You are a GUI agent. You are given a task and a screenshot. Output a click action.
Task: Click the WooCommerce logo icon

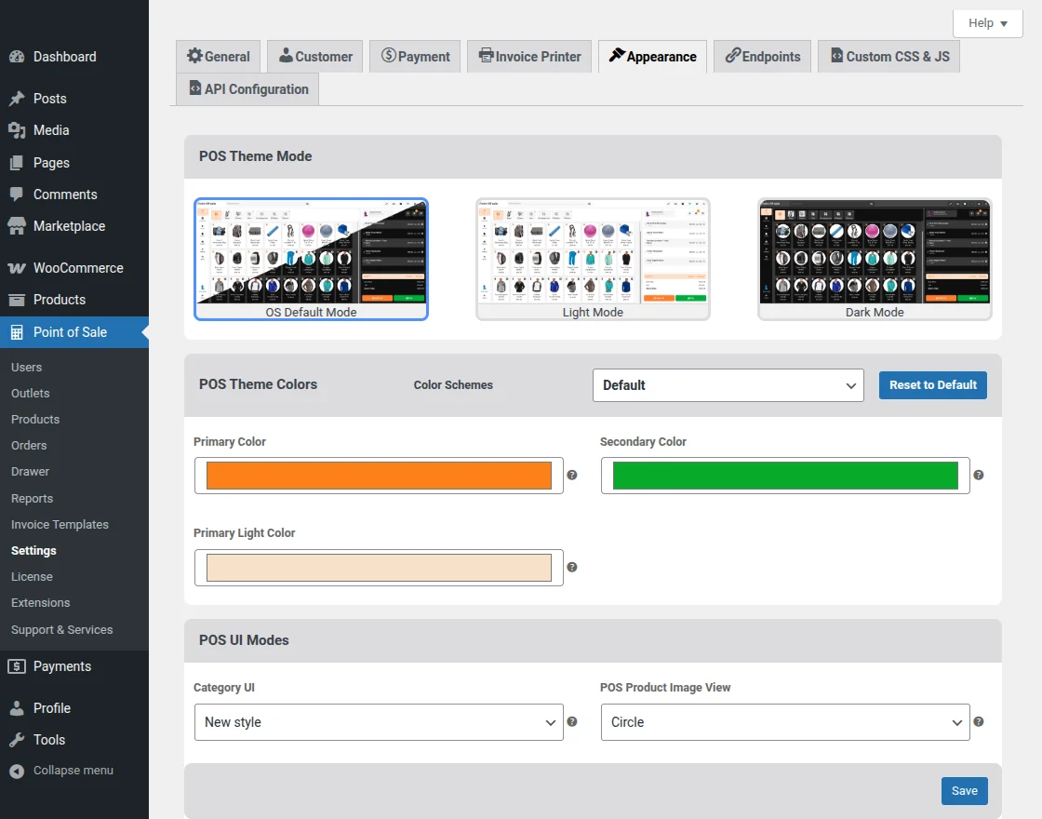[x=17, y=268]
